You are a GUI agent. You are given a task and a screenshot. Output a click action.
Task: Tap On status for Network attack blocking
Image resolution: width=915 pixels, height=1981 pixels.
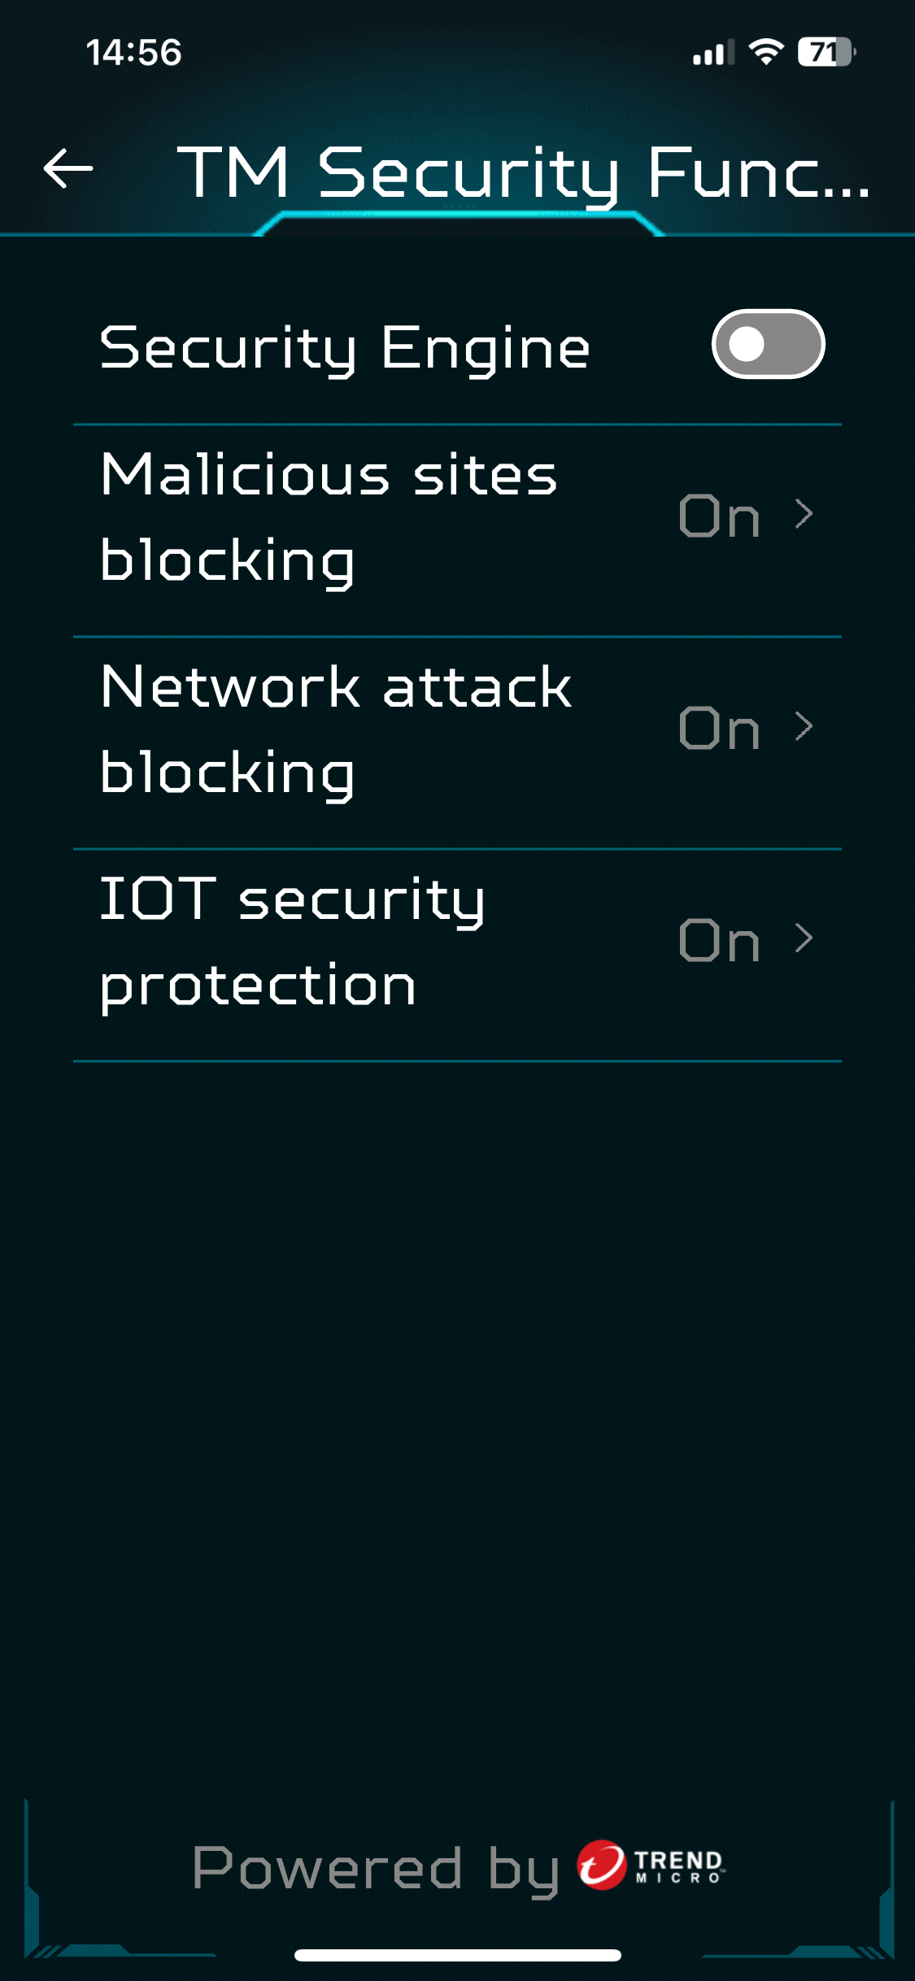click(719, 728)
